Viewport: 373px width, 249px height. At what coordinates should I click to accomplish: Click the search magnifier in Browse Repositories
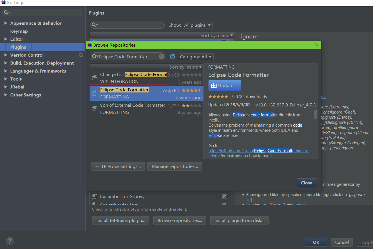tap(95, 57)
